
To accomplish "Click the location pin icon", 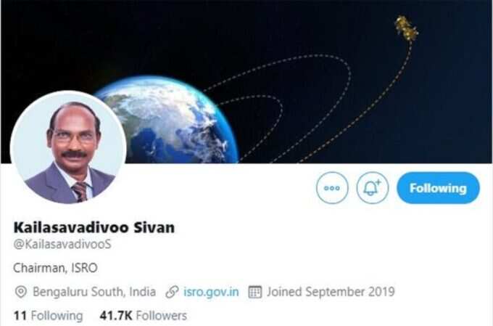I will pos(21,292).
